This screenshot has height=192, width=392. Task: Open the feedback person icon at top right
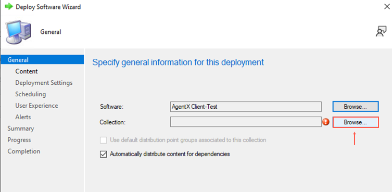(381, 31)
